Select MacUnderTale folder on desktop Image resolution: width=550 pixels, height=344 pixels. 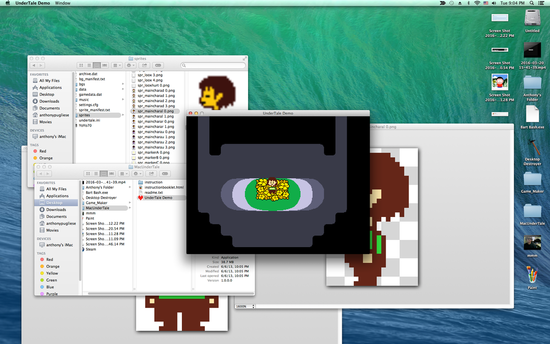pyautogui.click(x=532, y=211)
